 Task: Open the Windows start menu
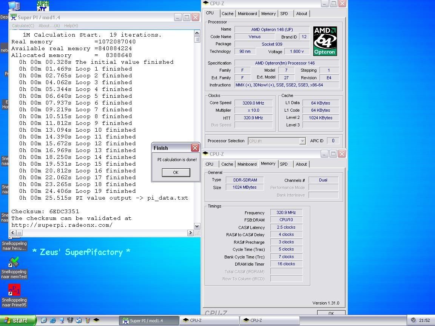(x=18, y=320)
